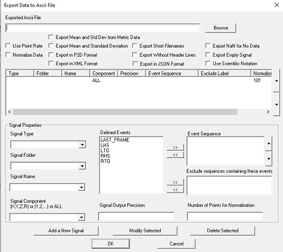Image resolution: width=283 pixels, height=252 pixels.
Task: Check Export in XML Format
Action: point(51,63)
